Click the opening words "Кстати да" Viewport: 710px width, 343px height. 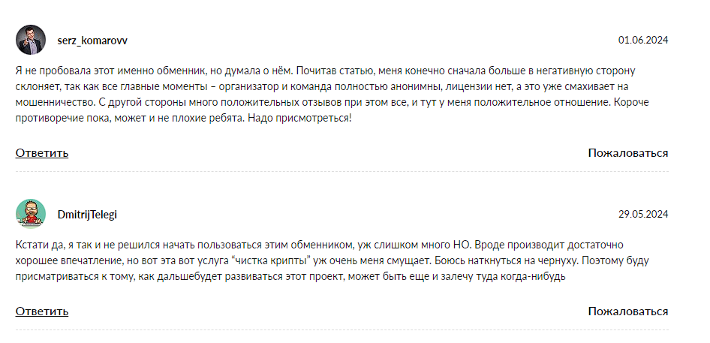tap(41, 245)
